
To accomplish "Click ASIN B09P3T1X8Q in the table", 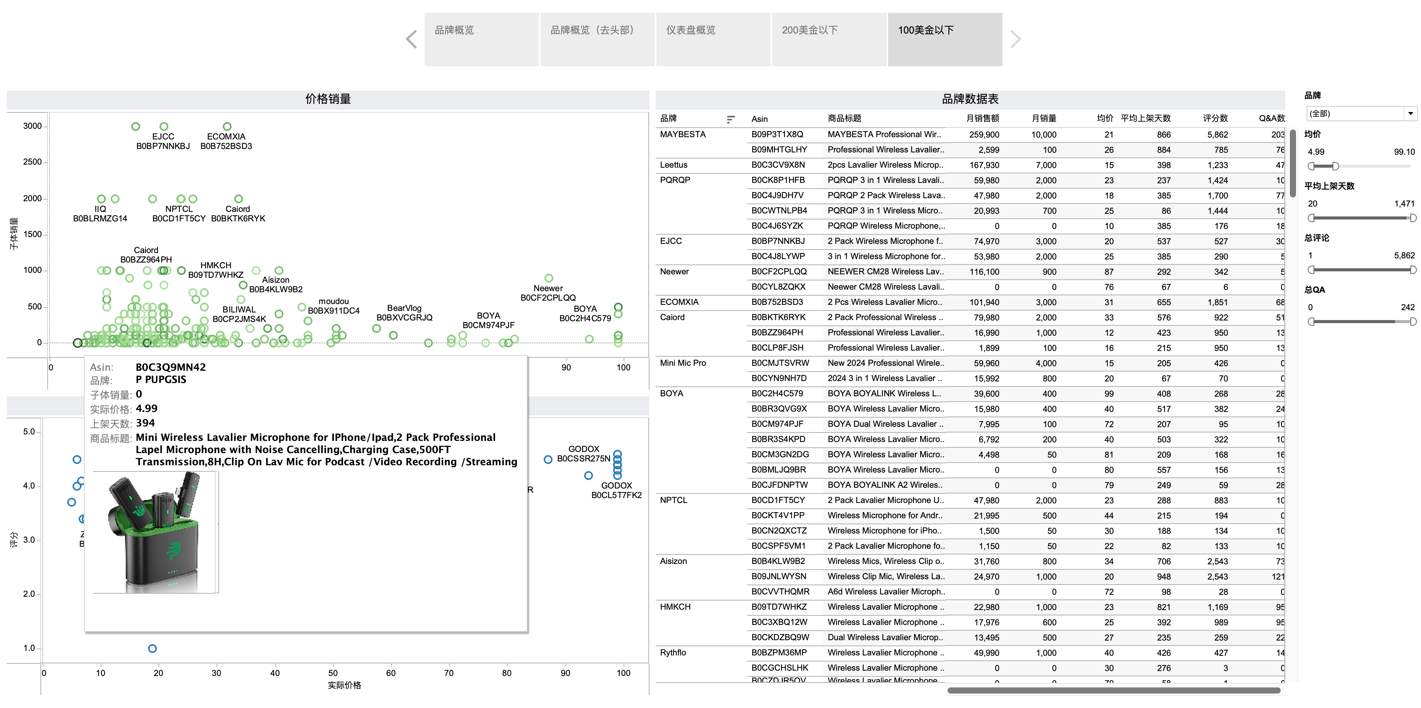I will coord(777,135).
